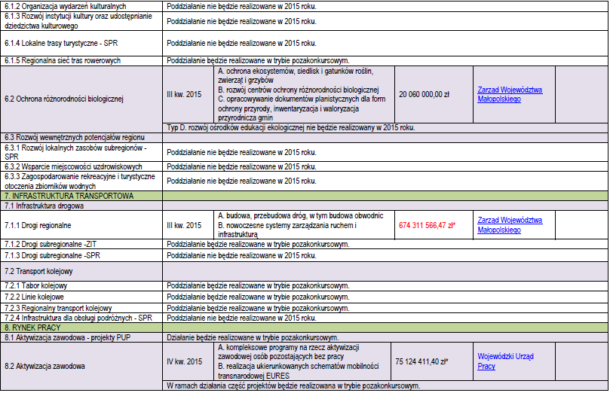
Task: Click the status text in row 6.1.5
Action: coord(258,60)
